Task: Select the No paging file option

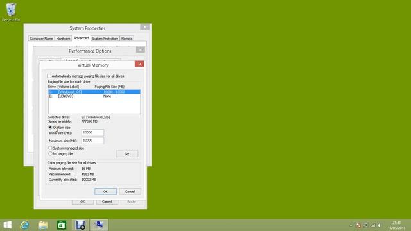Action: (x=50, y=154)
